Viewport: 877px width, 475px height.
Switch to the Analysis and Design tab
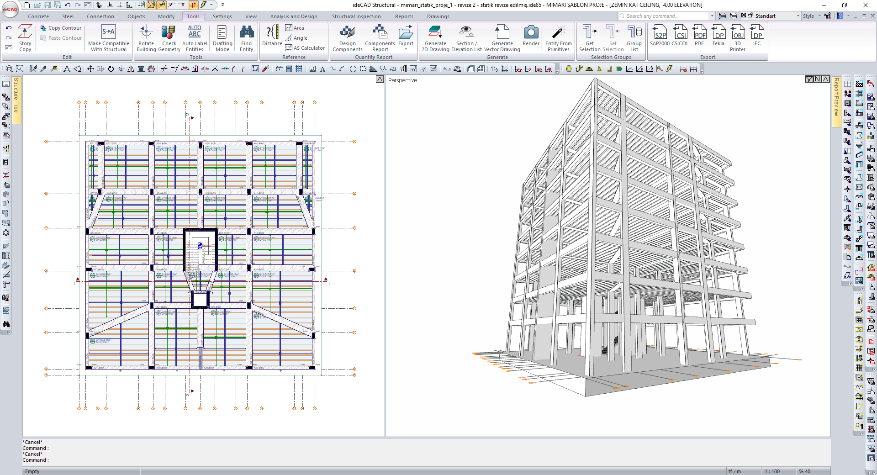pos(293,16)
